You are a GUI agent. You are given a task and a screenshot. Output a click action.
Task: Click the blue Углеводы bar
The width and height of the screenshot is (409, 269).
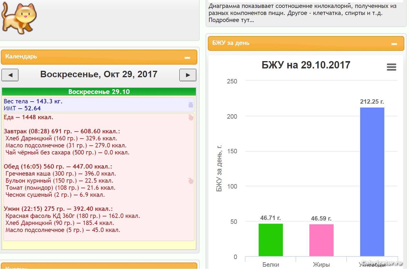(372, 182)
